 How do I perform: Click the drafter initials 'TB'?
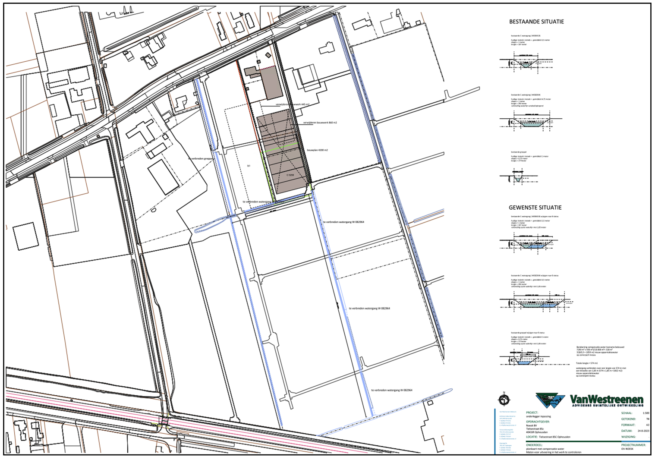coord(648,419)
